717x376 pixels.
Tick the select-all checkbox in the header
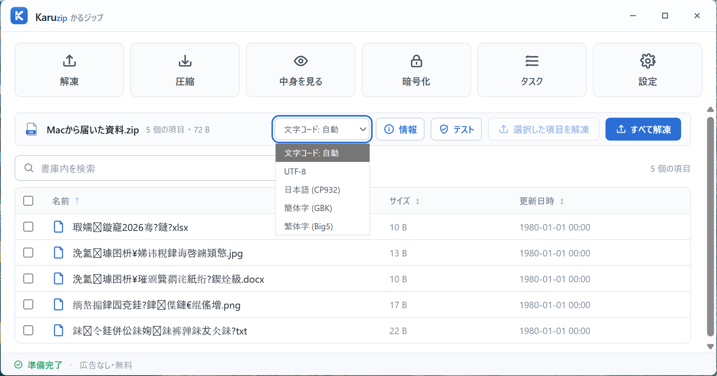(28, 201)
